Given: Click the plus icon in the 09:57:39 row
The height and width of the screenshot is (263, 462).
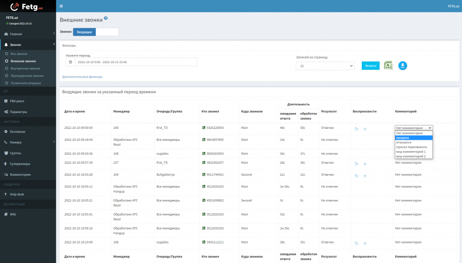Looking at the screenshot, I should tap(365, 164).
